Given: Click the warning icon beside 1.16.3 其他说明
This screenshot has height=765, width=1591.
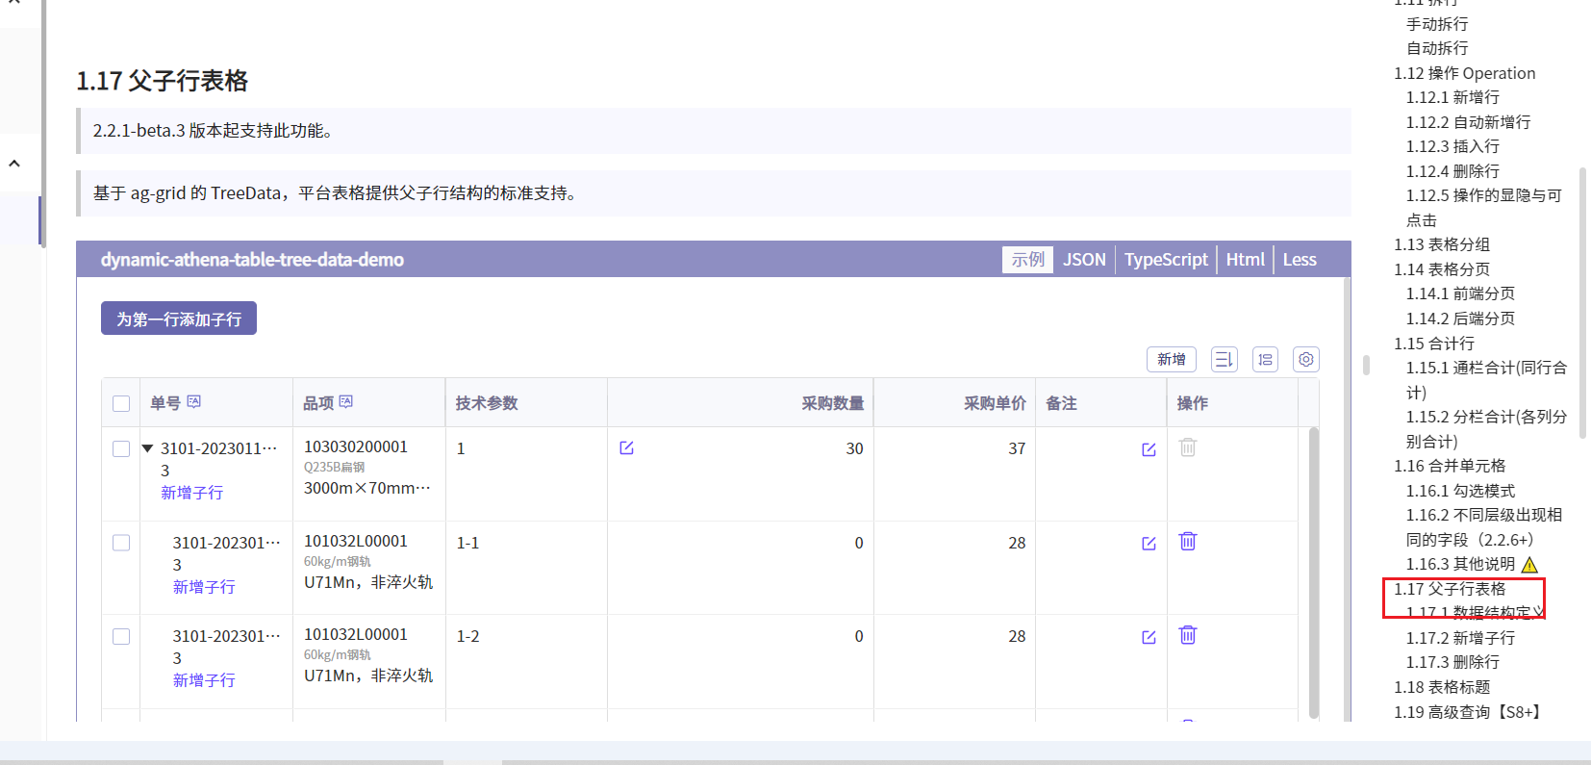Looking at the screenshot, I should tap(1529, 565).
